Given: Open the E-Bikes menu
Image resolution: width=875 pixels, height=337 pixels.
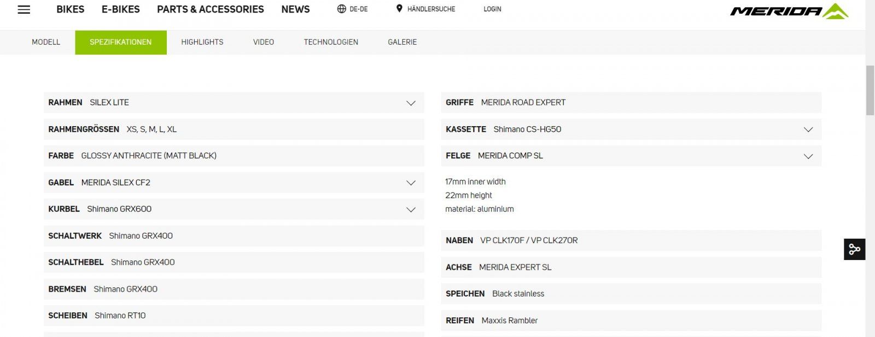Looking at the screenshot, I should pos(121,9).
